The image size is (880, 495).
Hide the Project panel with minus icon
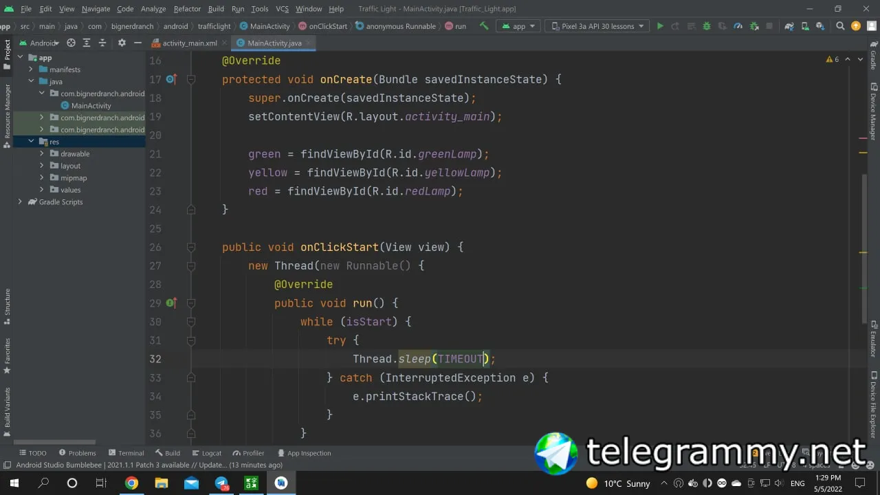pos(137,43)
